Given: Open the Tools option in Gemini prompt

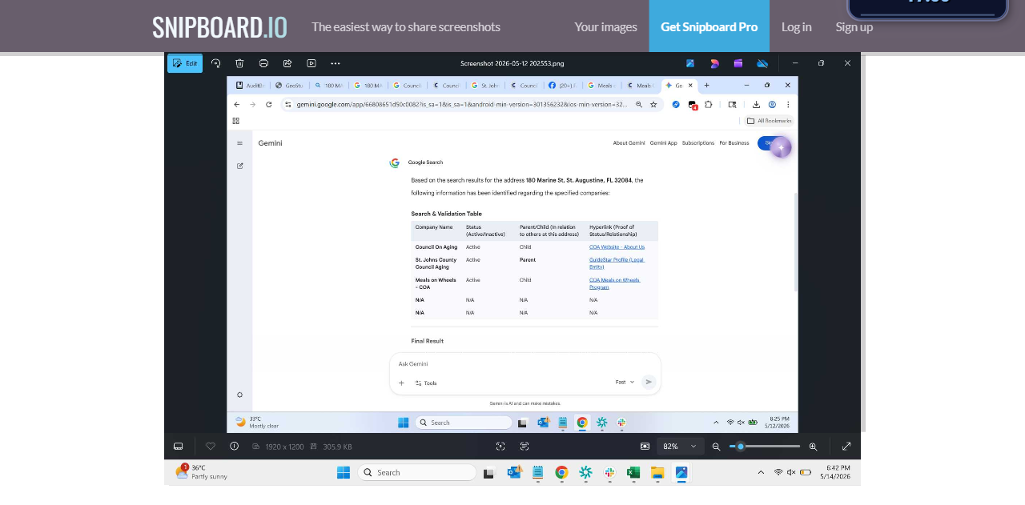Looking at the screenshot, I should point(426,383).
